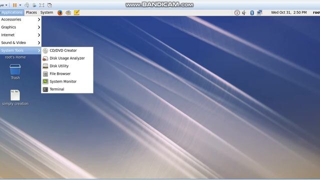Click the Sound & Video submenu arrow
The width and height of the screenshot is (320, 180).
(39, 42)
